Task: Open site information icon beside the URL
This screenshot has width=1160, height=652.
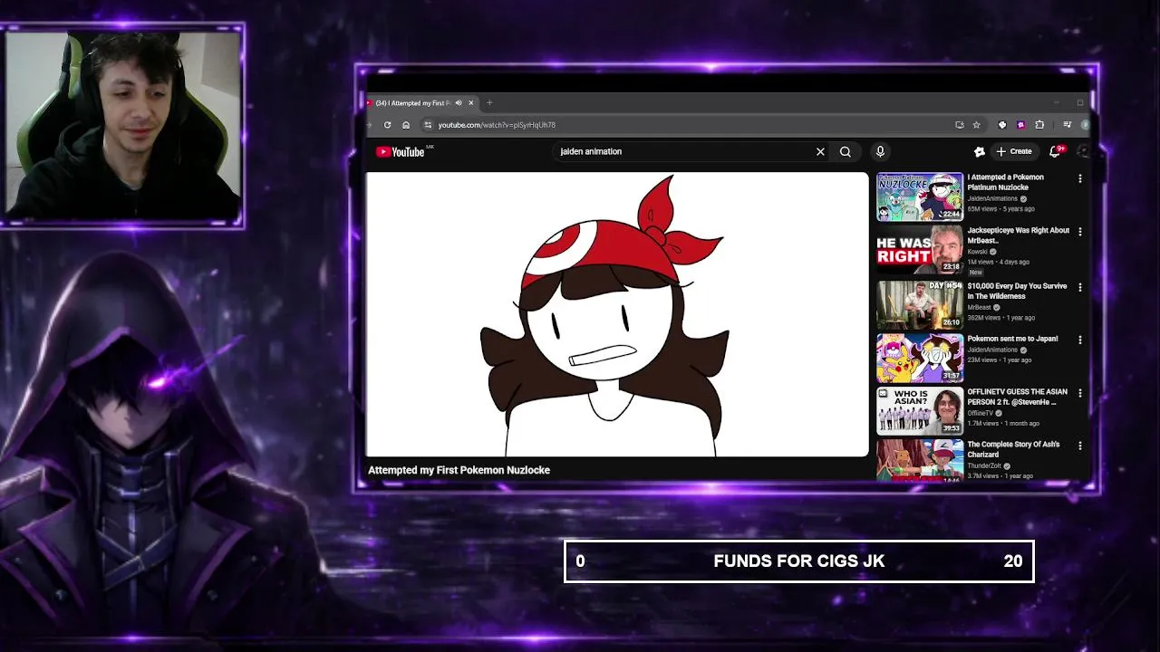Action: [428, 125]
